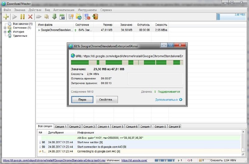The image size is (249, 164).
Task: Open the Закачка menu
Action: click(20, 10)
